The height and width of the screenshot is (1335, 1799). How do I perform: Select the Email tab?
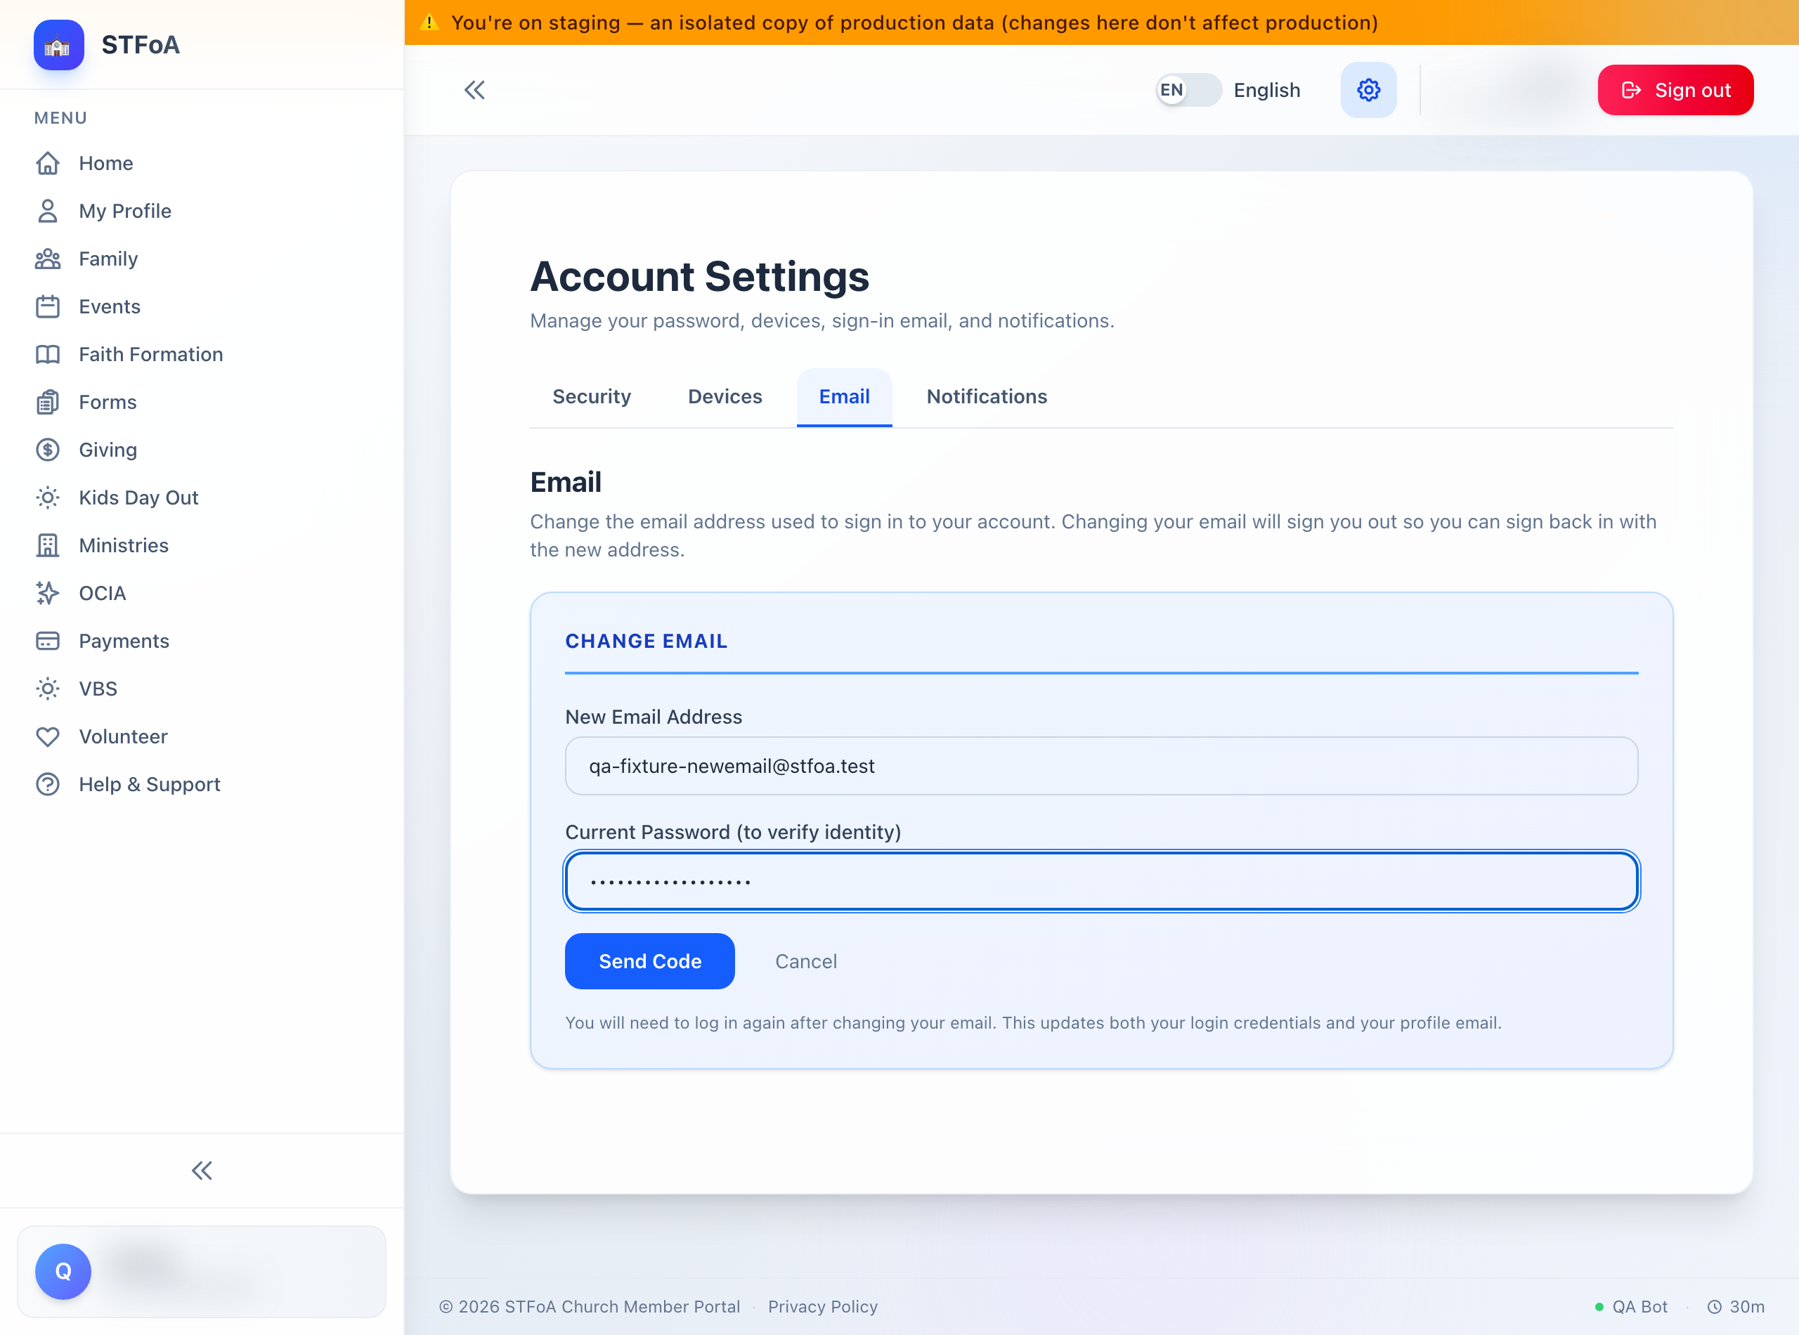[x=845, y=397]
